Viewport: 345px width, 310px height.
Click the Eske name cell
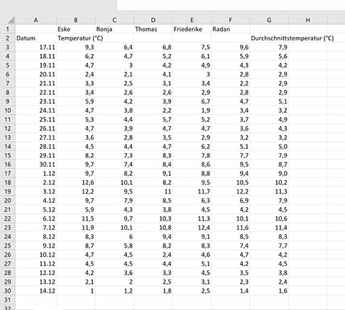(76, 29)
